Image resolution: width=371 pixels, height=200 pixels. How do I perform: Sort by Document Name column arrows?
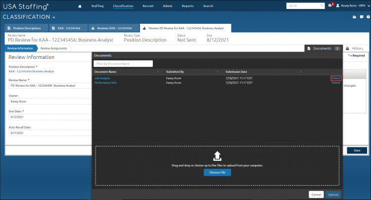tap(158, 72)
